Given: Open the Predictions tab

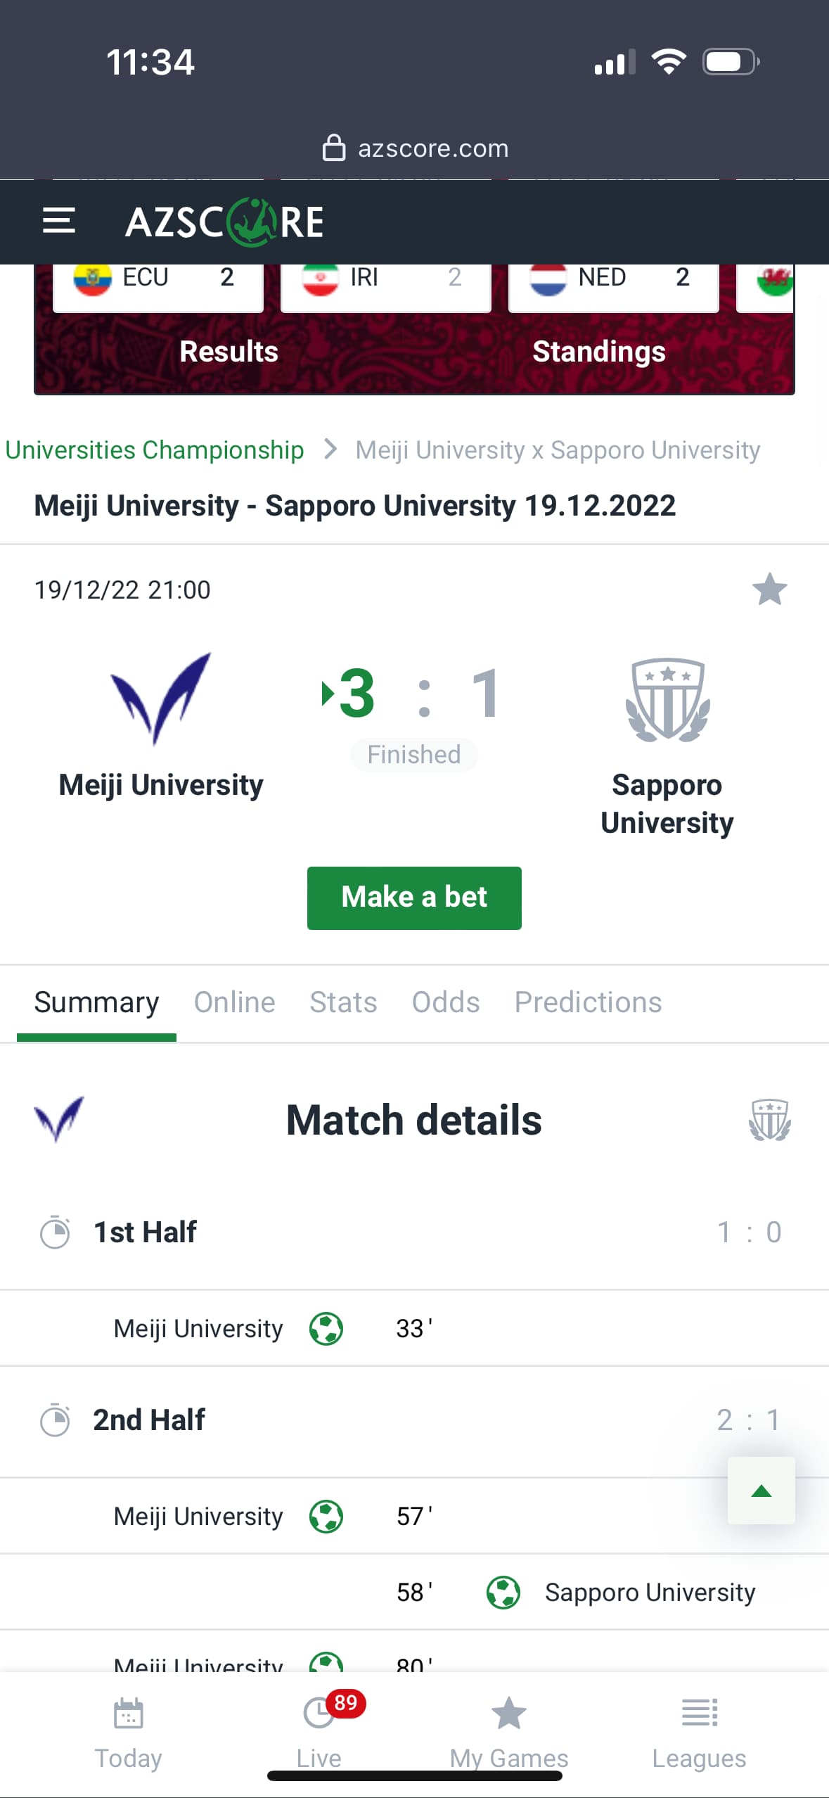Looking at the screenshot, I should pos(588,1002).
